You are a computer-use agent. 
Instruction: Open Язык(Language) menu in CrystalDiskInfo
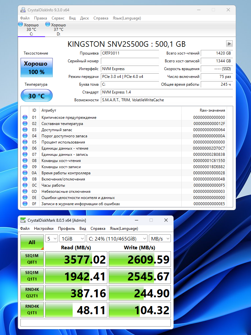[127, 18]
